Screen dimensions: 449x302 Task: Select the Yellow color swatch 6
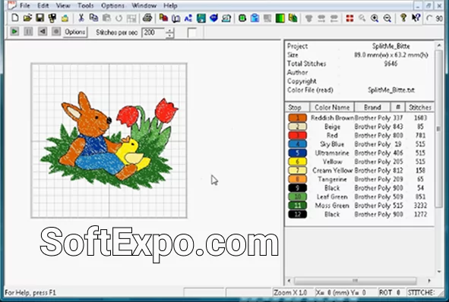click(x=298, y=162)
